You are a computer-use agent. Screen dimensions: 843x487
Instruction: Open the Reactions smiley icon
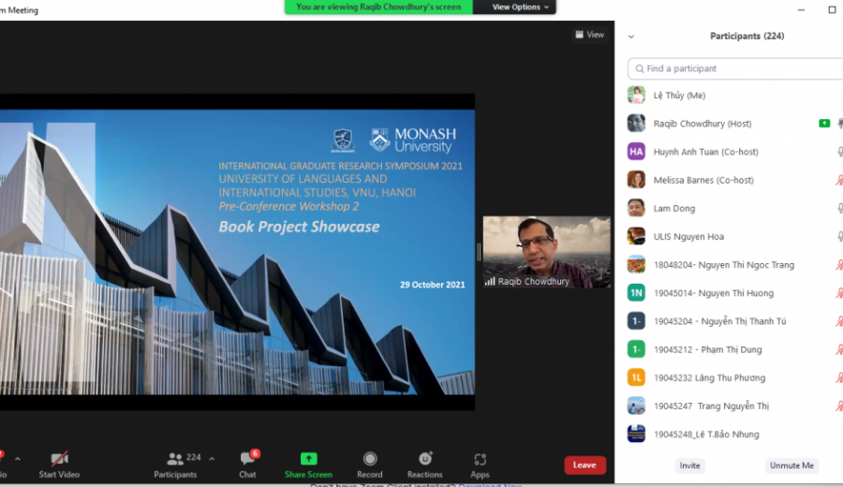[425, 459]
